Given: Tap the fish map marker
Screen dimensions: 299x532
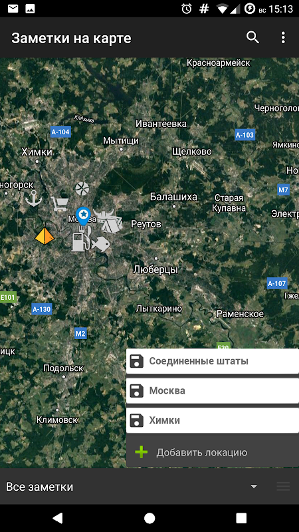Looking at the screenshot, I should coord(100,244).
